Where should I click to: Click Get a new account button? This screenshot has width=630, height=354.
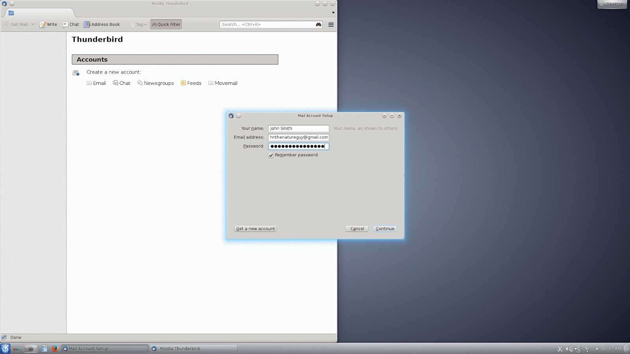point(256,229)
